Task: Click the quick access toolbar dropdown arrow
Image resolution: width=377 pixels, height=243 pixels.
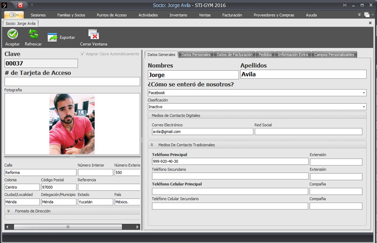Action: click(x=32, y=5)
